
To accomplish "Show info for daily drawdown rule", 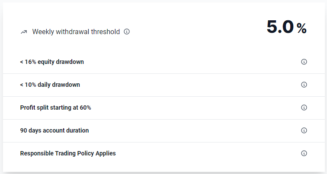I will (304, 85).
